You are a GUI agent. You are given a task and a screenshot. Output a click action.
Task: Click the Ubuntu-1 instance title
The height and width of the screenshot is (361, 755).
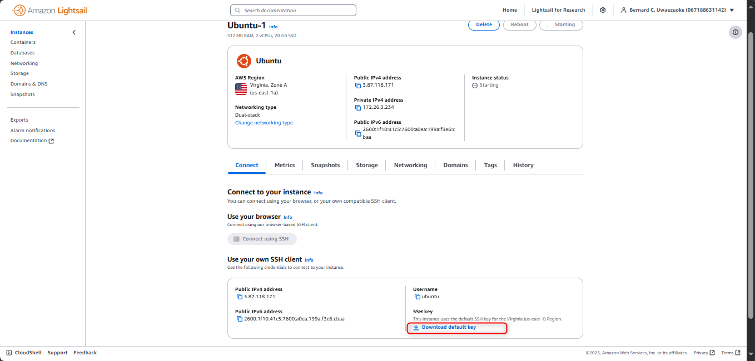point(246,25)
